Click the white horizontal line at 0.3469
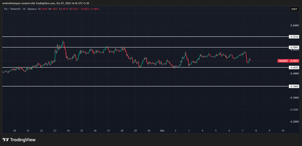The image size is (302, 146). (145, 86)
